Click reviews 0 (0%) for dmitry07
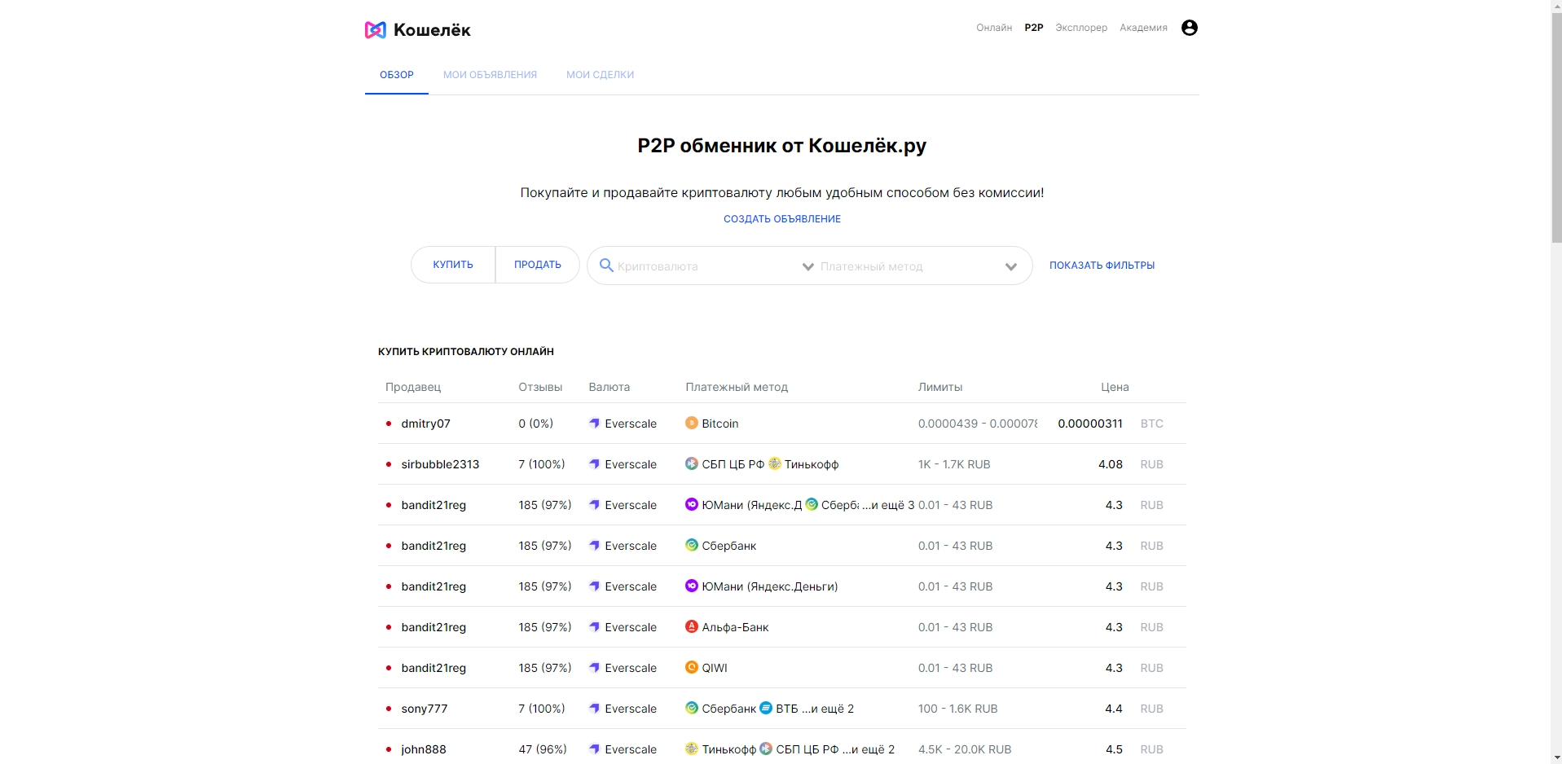Viewport: 1562px width, 764px height. click(x=536, y=424)
